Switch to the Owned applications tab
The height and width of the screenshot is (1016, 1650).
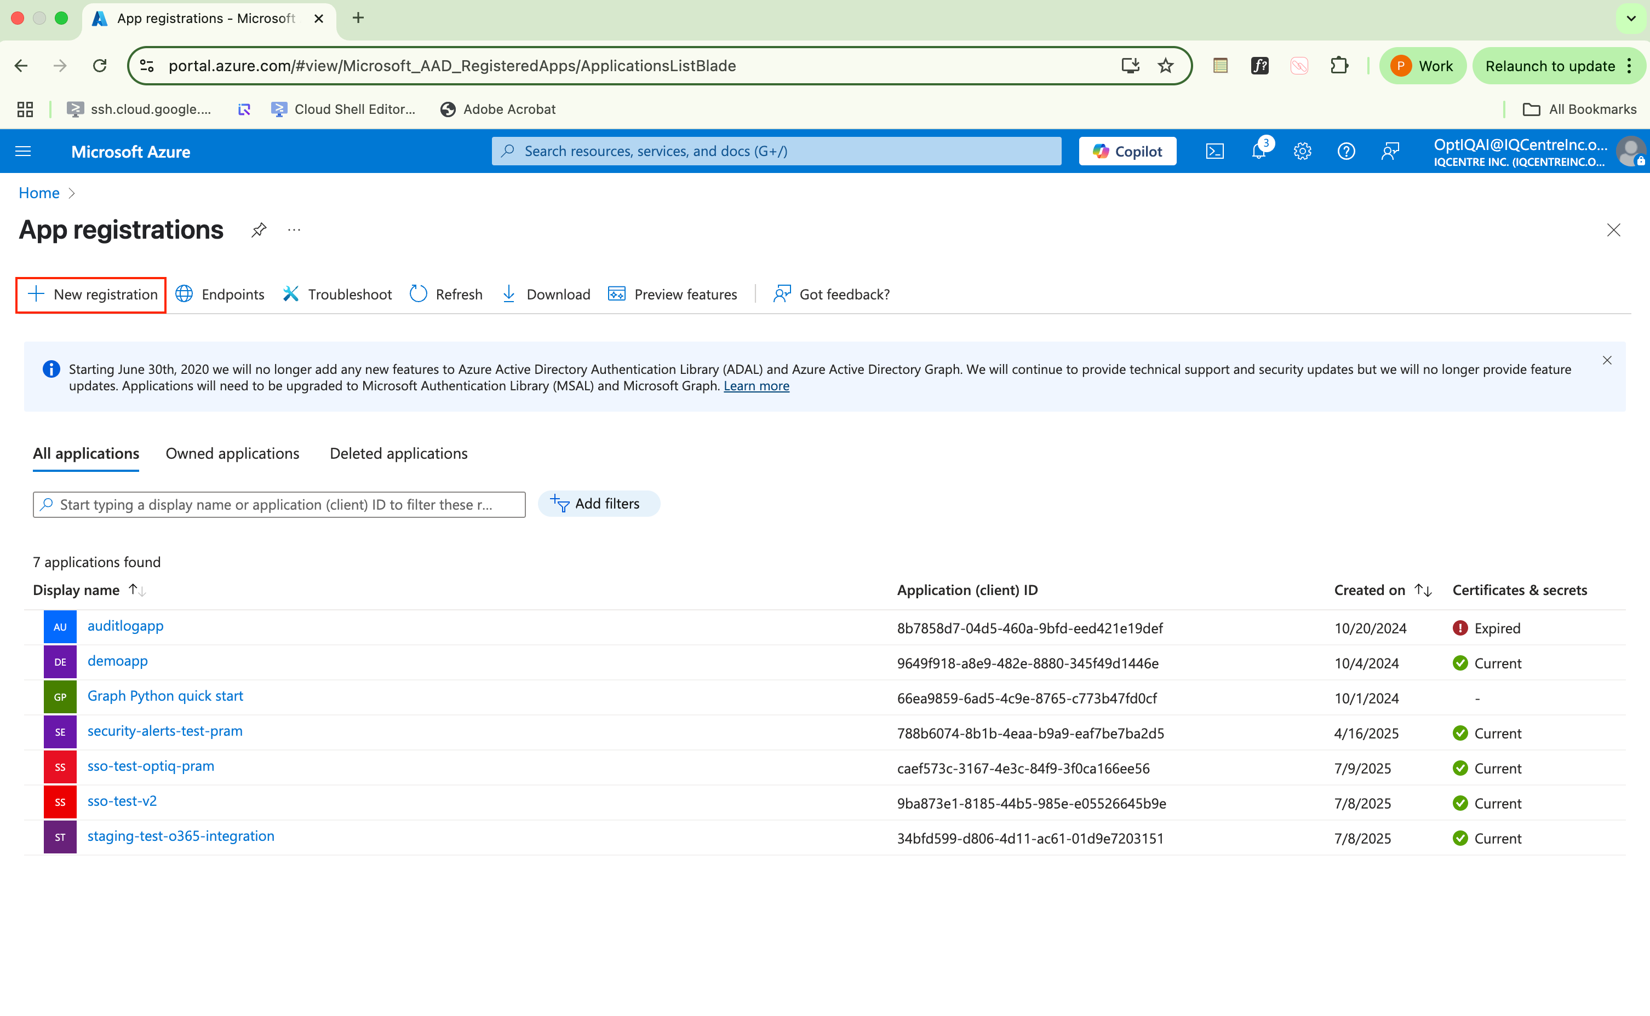pyautogui.click(x=233, y=454)
